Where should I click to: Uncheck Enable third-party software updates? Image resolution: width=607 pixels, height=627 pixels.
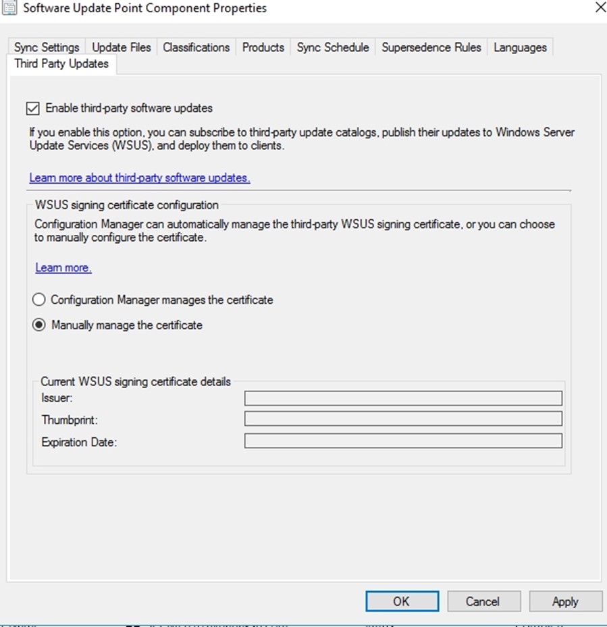[33, 109]
